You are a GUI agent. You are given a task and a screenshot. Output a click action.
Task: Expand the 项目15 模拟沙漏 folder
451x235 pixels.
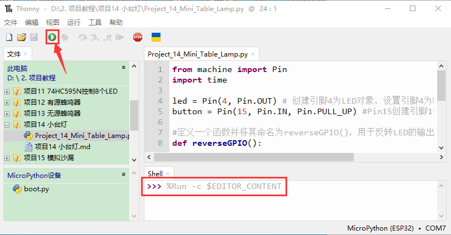click(7, 158)
